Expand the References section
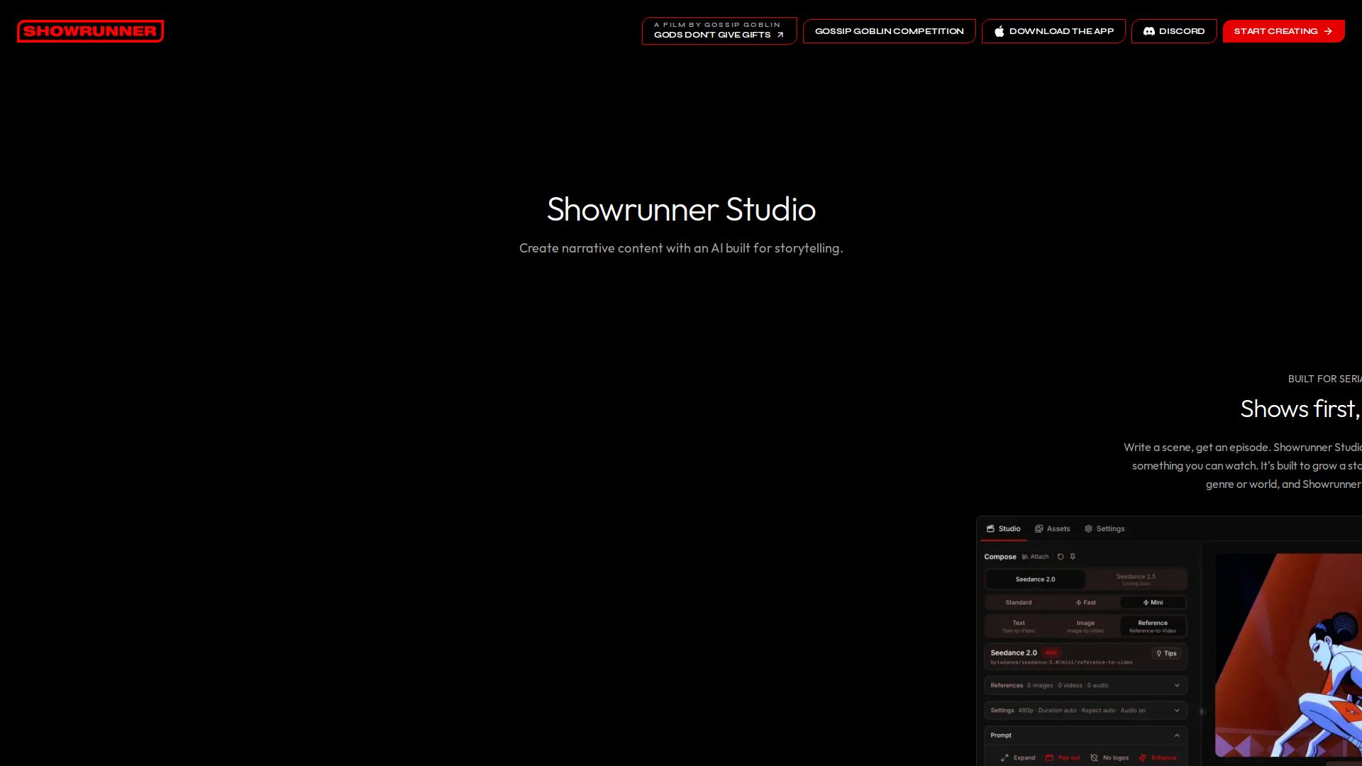Screen dimensions: 1362x766 pyautogui.click(x=1085, y=685)
